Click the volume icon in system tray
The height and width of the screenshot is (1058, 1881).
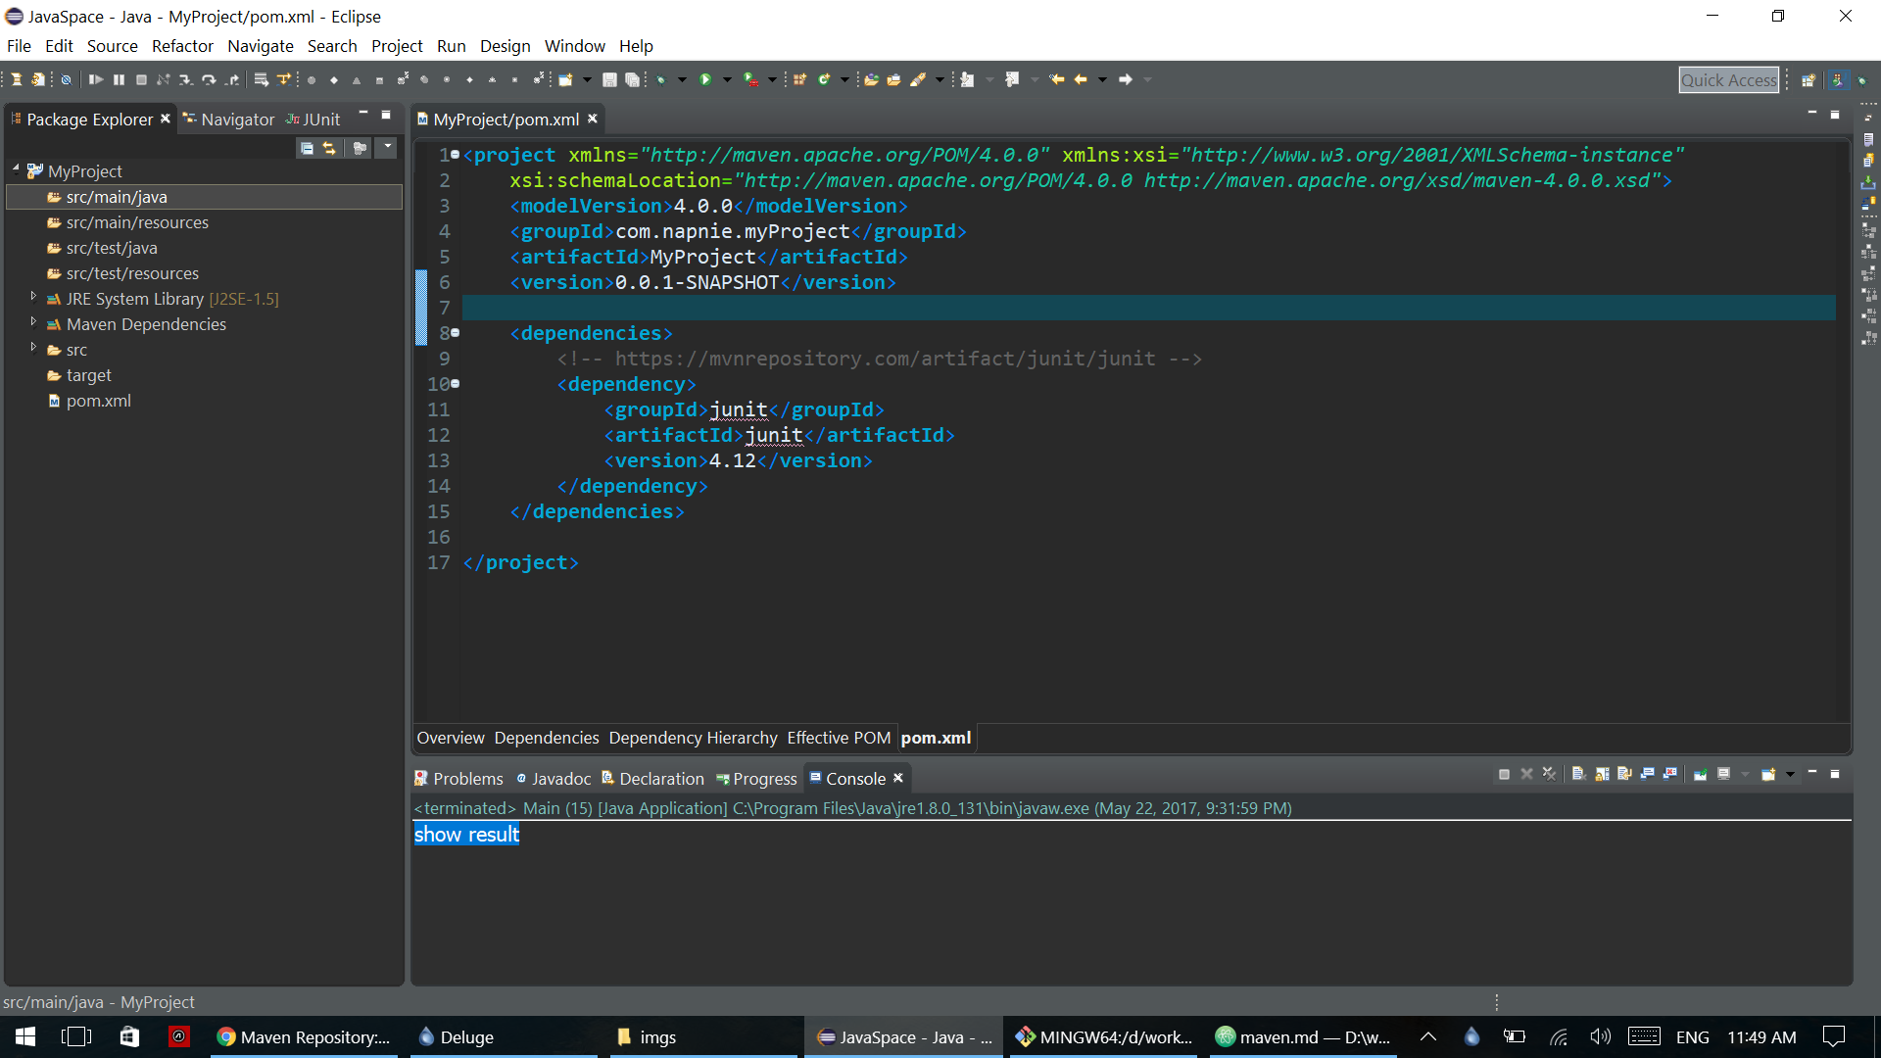point(1600,1036)
